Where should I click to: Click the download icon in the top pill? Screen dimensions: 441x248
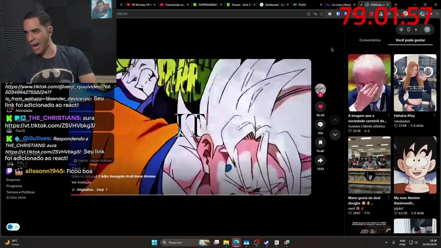[416, 30]
